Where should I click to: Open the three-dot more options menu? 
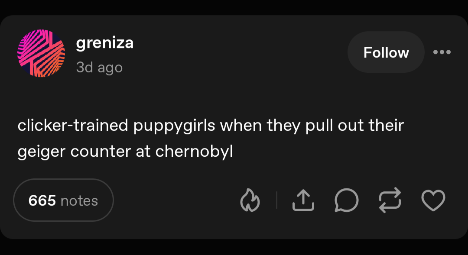click(x=442, y=52)
